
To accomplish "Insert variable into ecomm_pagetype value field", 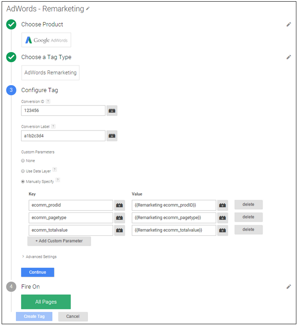I will coord(222,218).
